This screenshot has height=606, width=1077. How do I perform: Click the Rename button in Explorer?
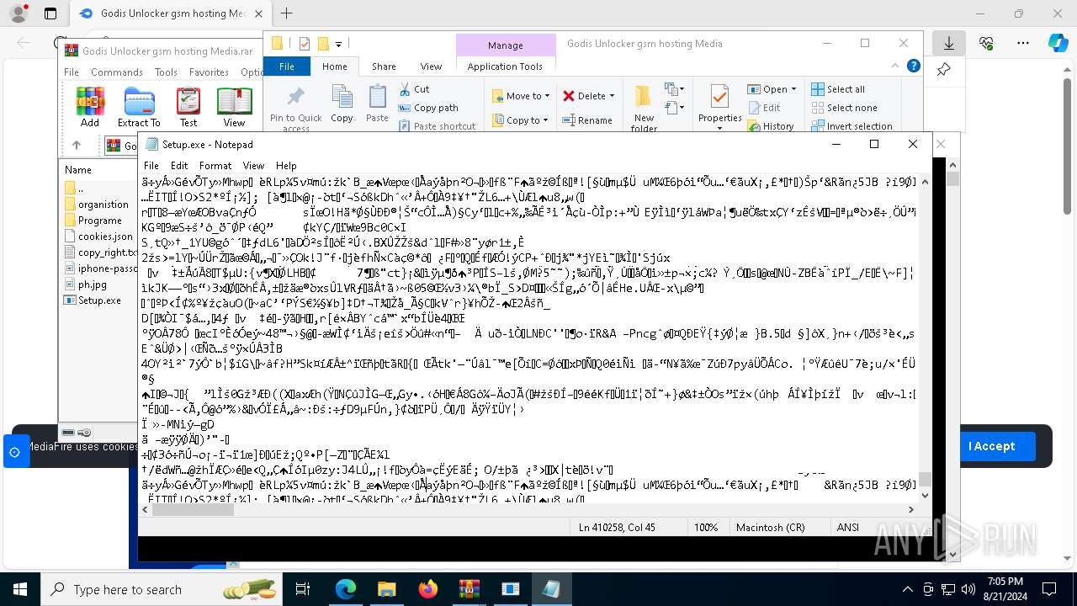[588, 120]
